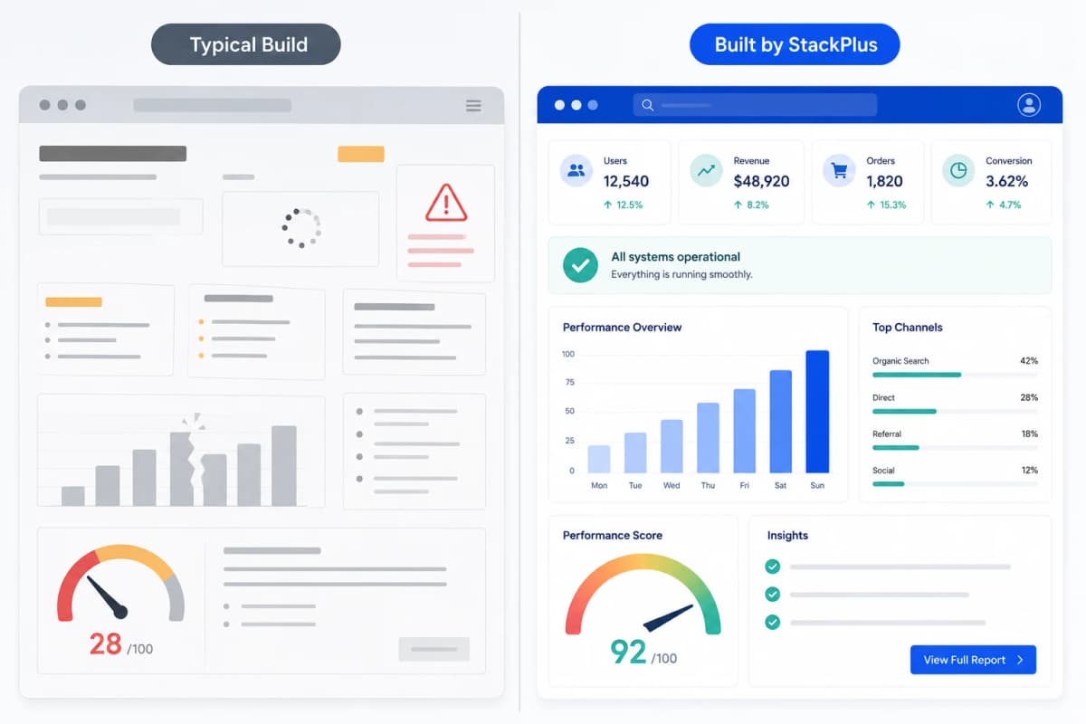Image resolution: width=1086 pixels, height=724 pixels.
Task: Click Everything is running smoothly text
Action: pos(681,274)
